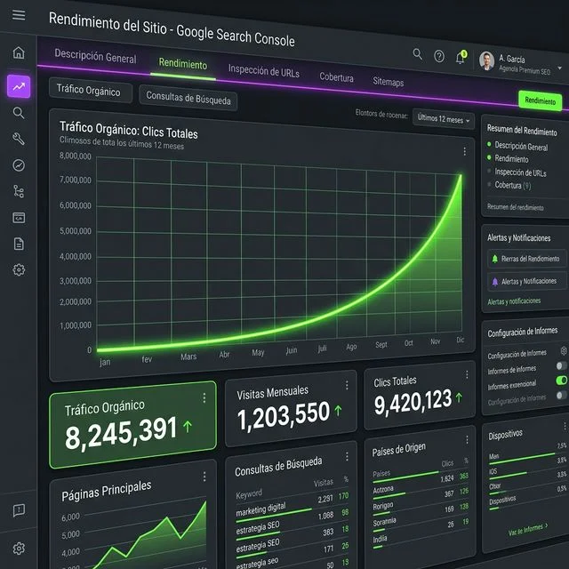Click the Rorigao country row
The width and height of the screenshot is (569, 569).
[x=421, y=504]
